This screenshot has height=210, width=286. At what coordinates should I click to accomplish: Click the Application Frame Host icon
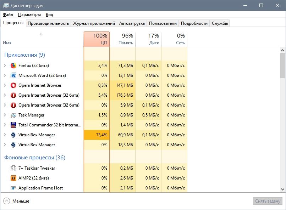click(x=13, y=188)
